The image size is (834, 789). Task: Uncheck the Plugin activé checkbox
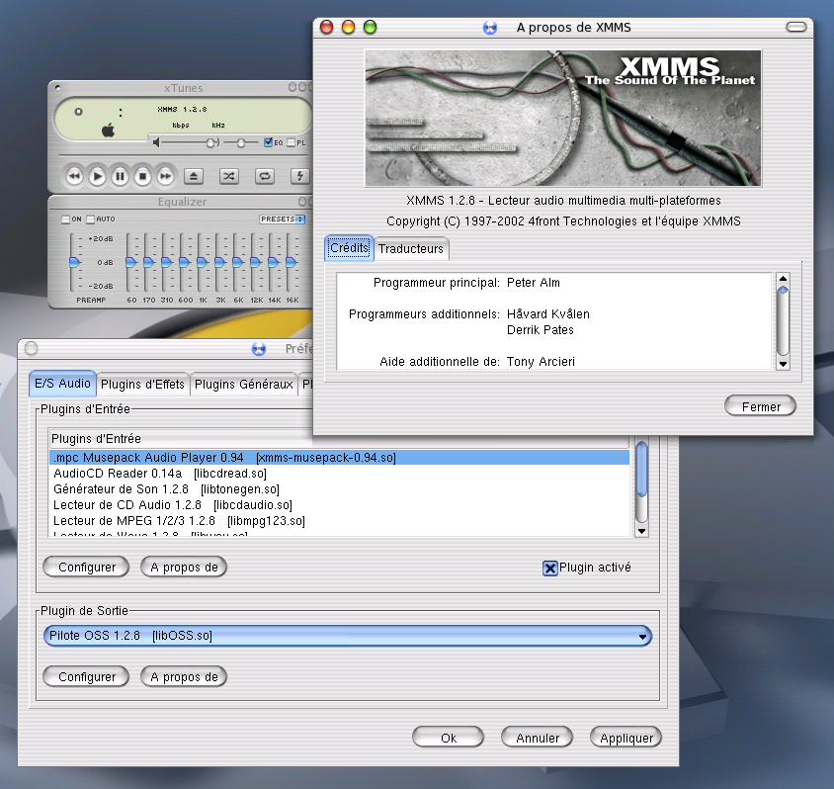[550, 569]
